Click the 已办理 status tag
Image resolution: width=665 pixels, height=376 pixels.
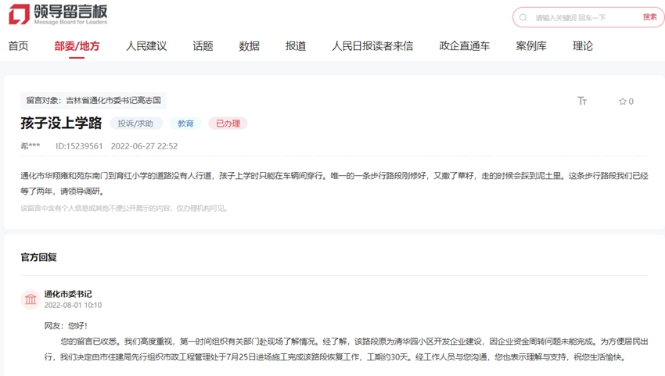[228, 124]
